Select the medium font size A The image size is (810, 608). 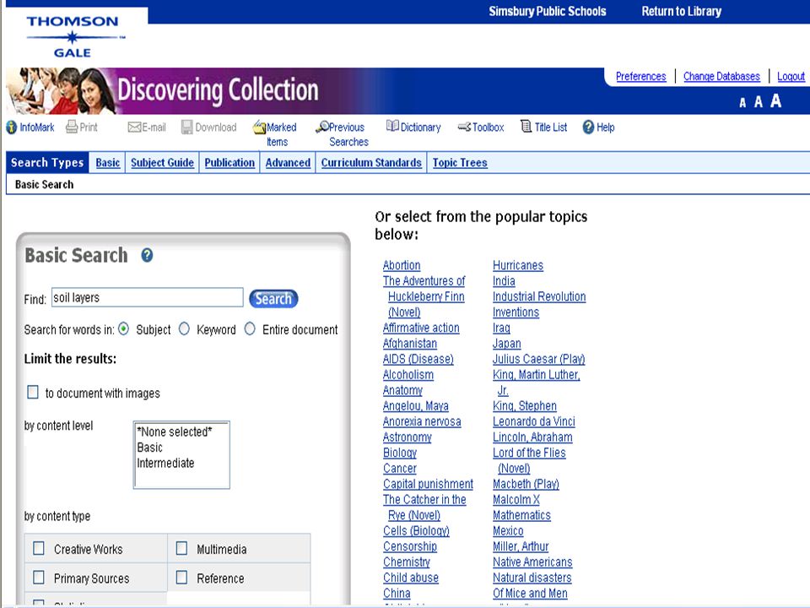(759, 101)
